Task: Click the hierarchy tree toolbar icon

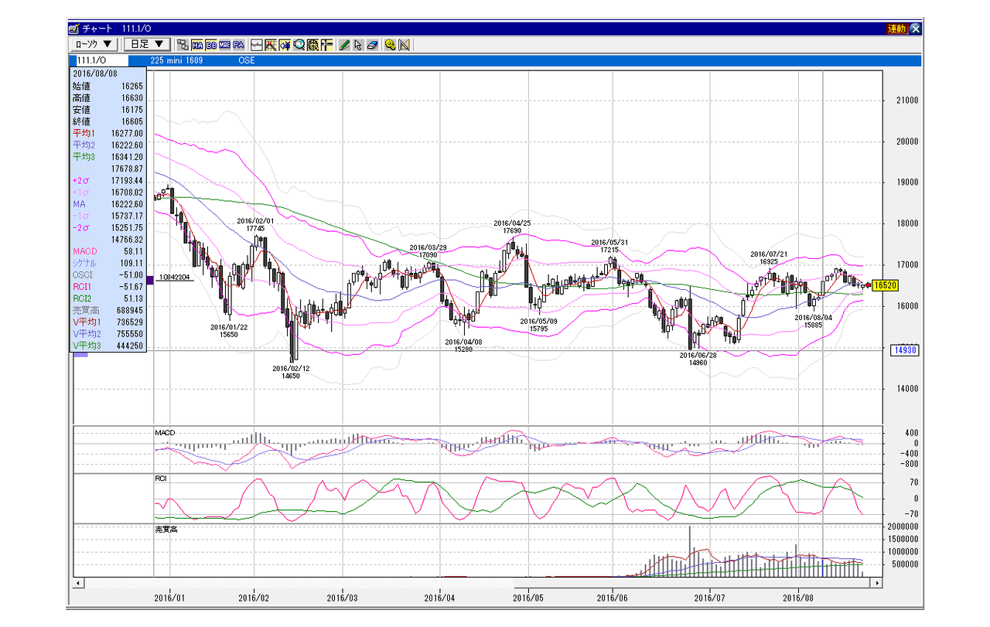Action: [183, 45]
